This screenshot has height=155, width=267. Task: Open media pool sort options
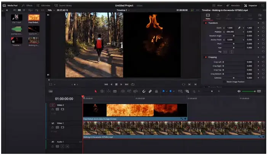pos(37,10)
